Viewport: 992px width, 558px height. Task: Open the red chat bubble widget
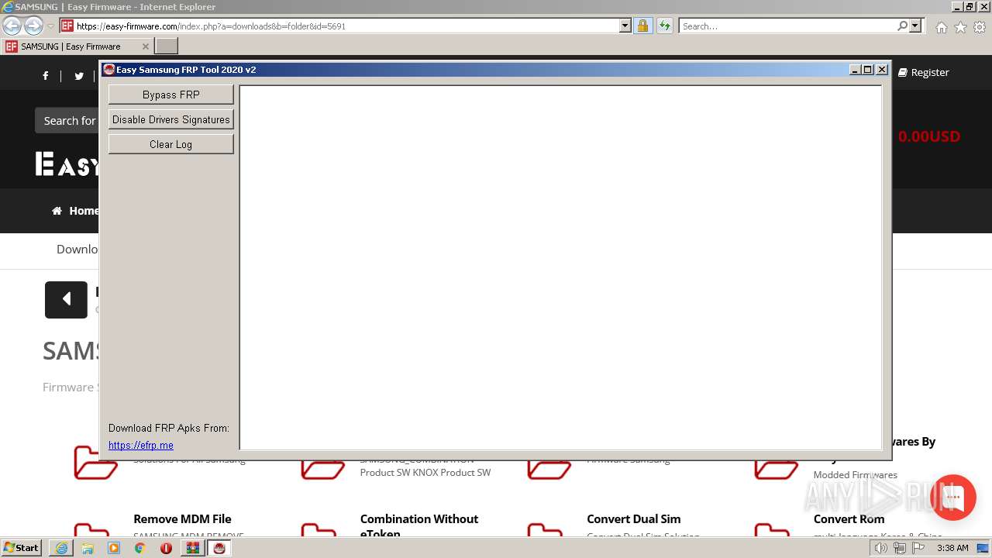coord(953,498)
